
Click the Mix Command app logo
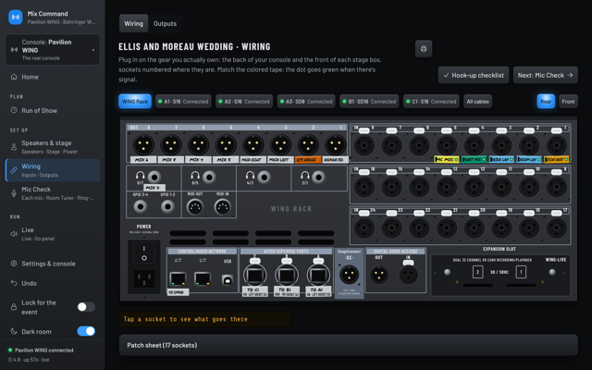(16, 18)
